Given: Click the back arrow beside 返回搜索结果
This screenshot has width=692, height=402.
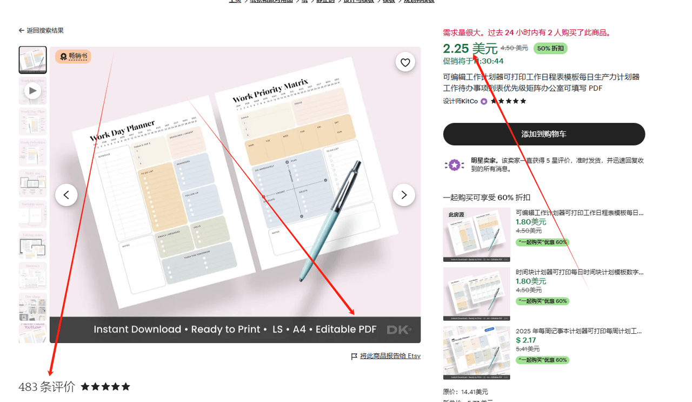Looking at the screenshot, I should (22, 31).
